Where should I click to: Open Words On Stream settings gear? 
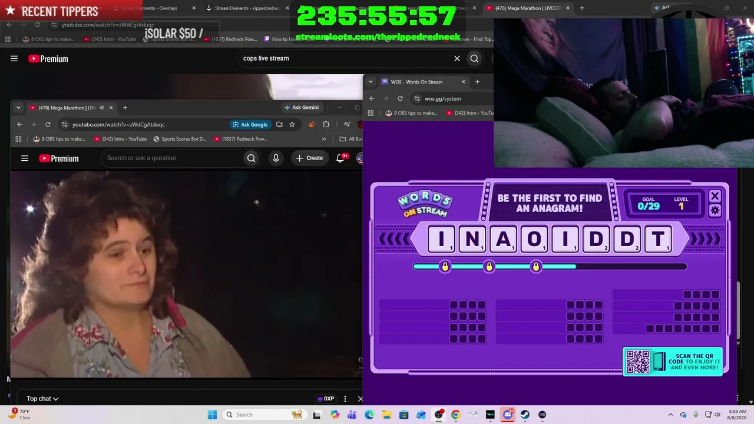coord(715,211)
